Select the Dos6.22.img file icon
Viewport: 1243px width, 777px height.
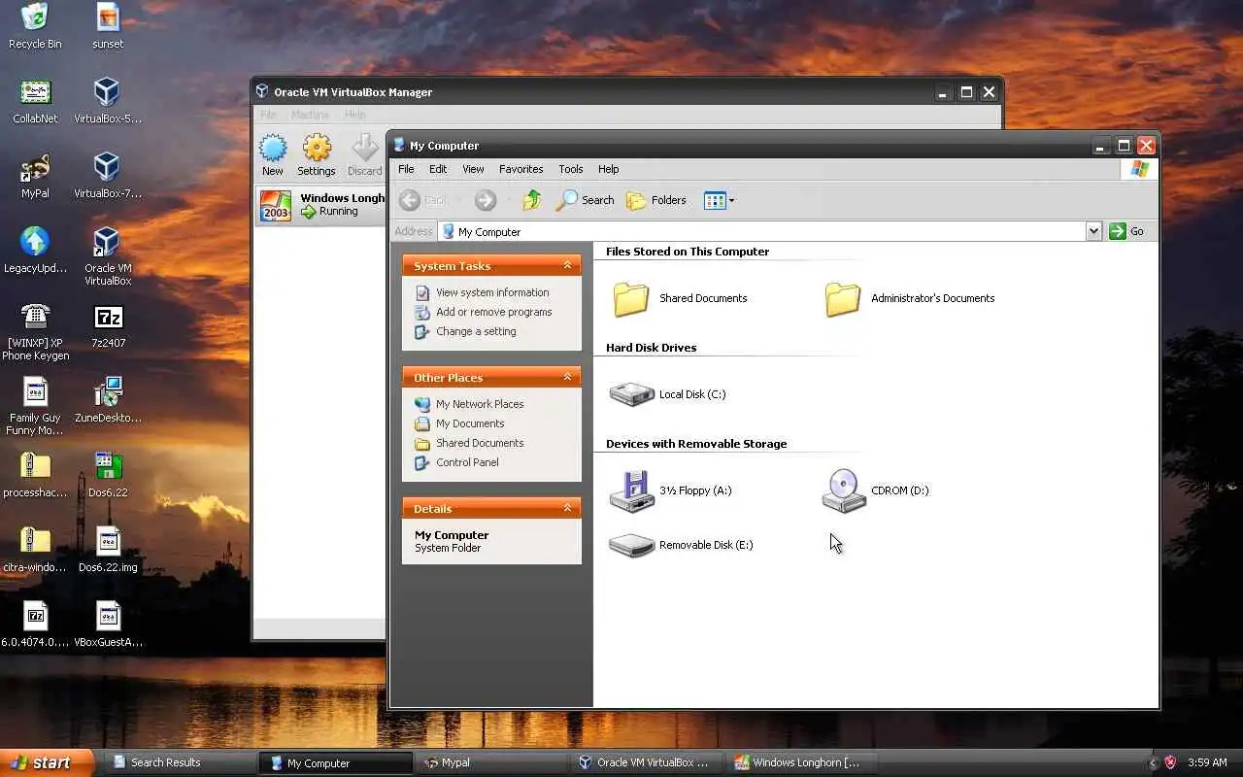108,550
